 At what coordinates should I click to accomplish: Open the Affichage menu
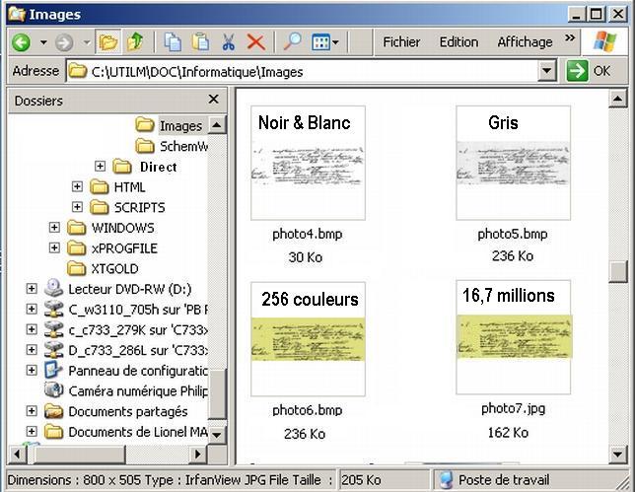525,42
